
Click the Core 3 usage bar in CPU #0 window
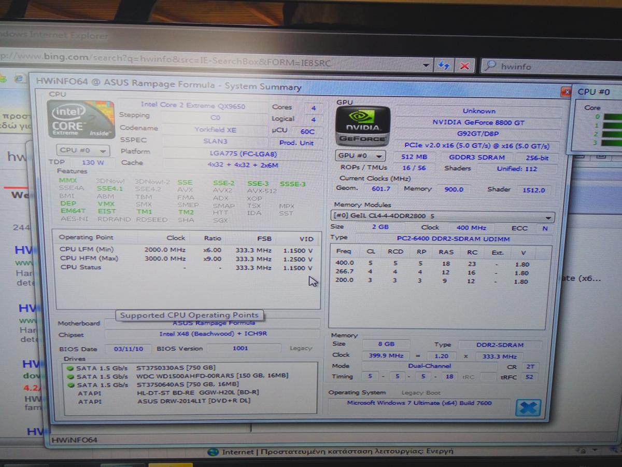coord(613,143)
